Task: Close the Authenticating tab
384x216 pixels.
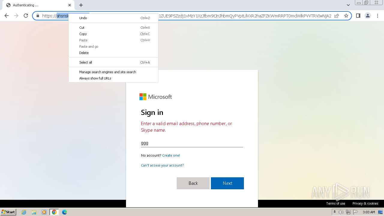Action: tap(70, 5)
